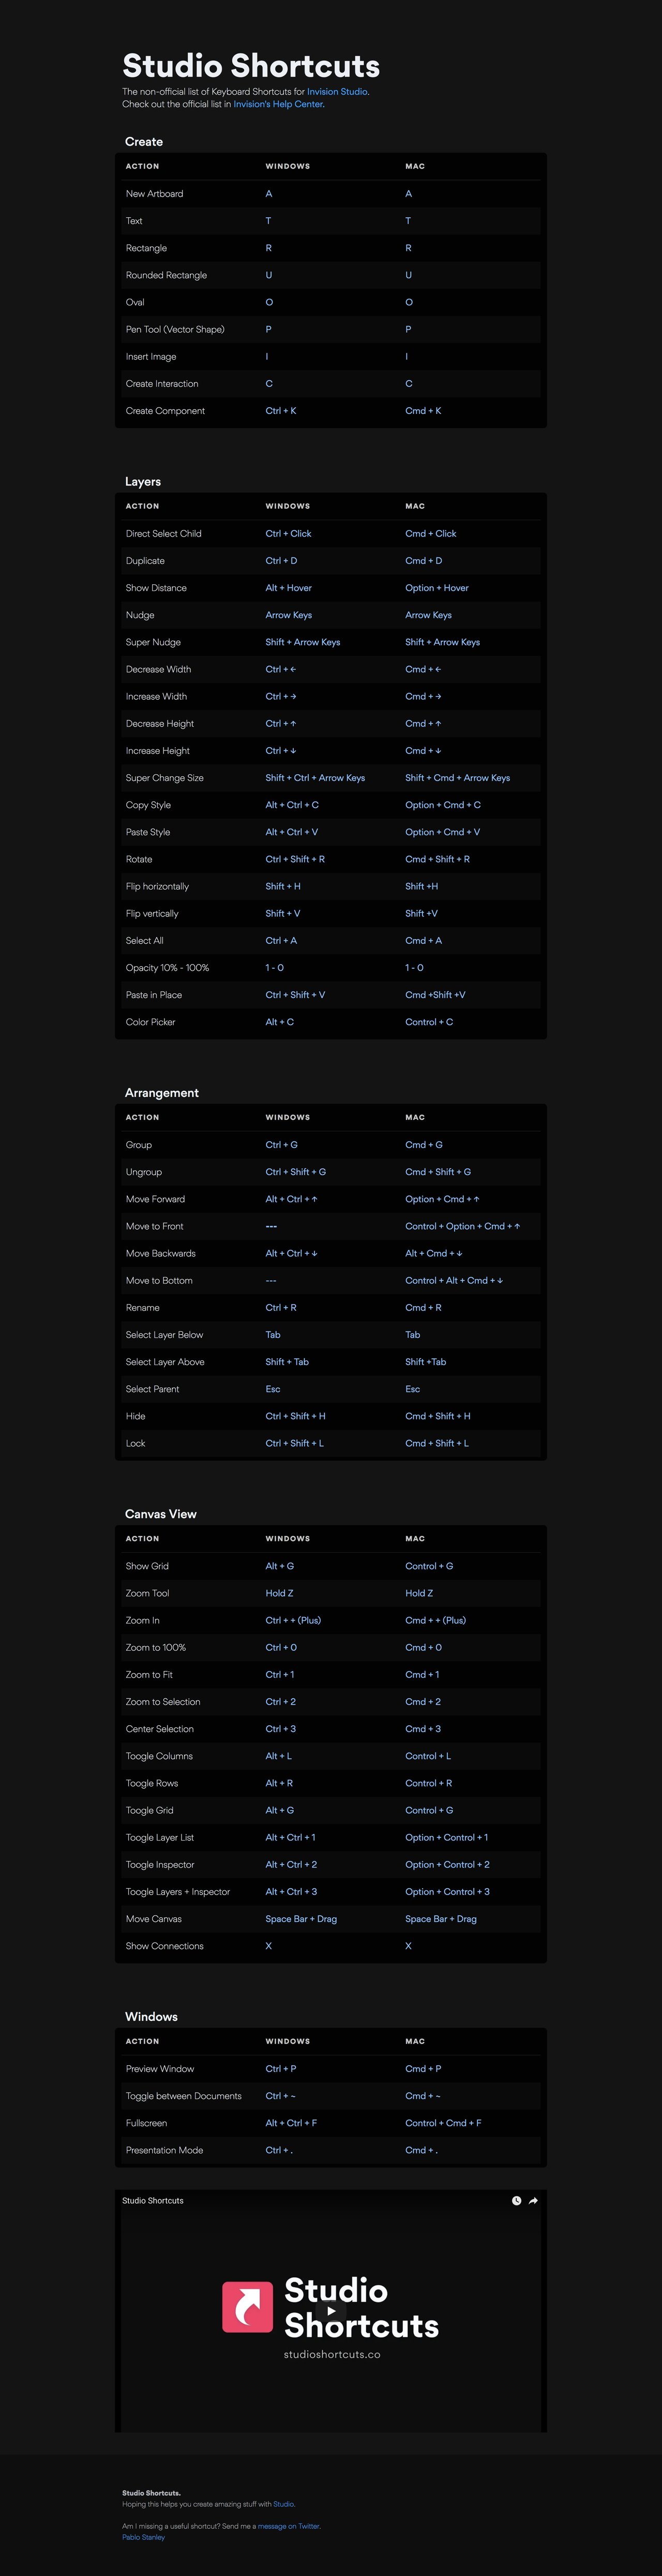Open the Invision Studio link

337,92
